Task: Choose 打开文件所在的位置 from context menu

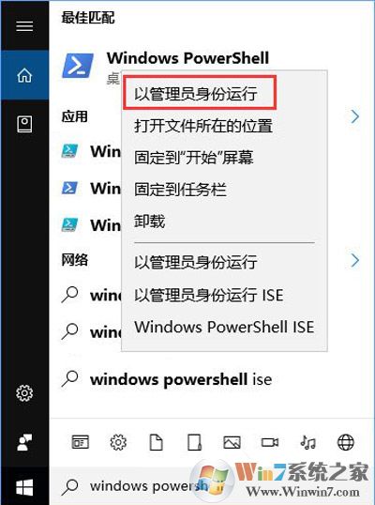Action: click(x=203, y=126)
